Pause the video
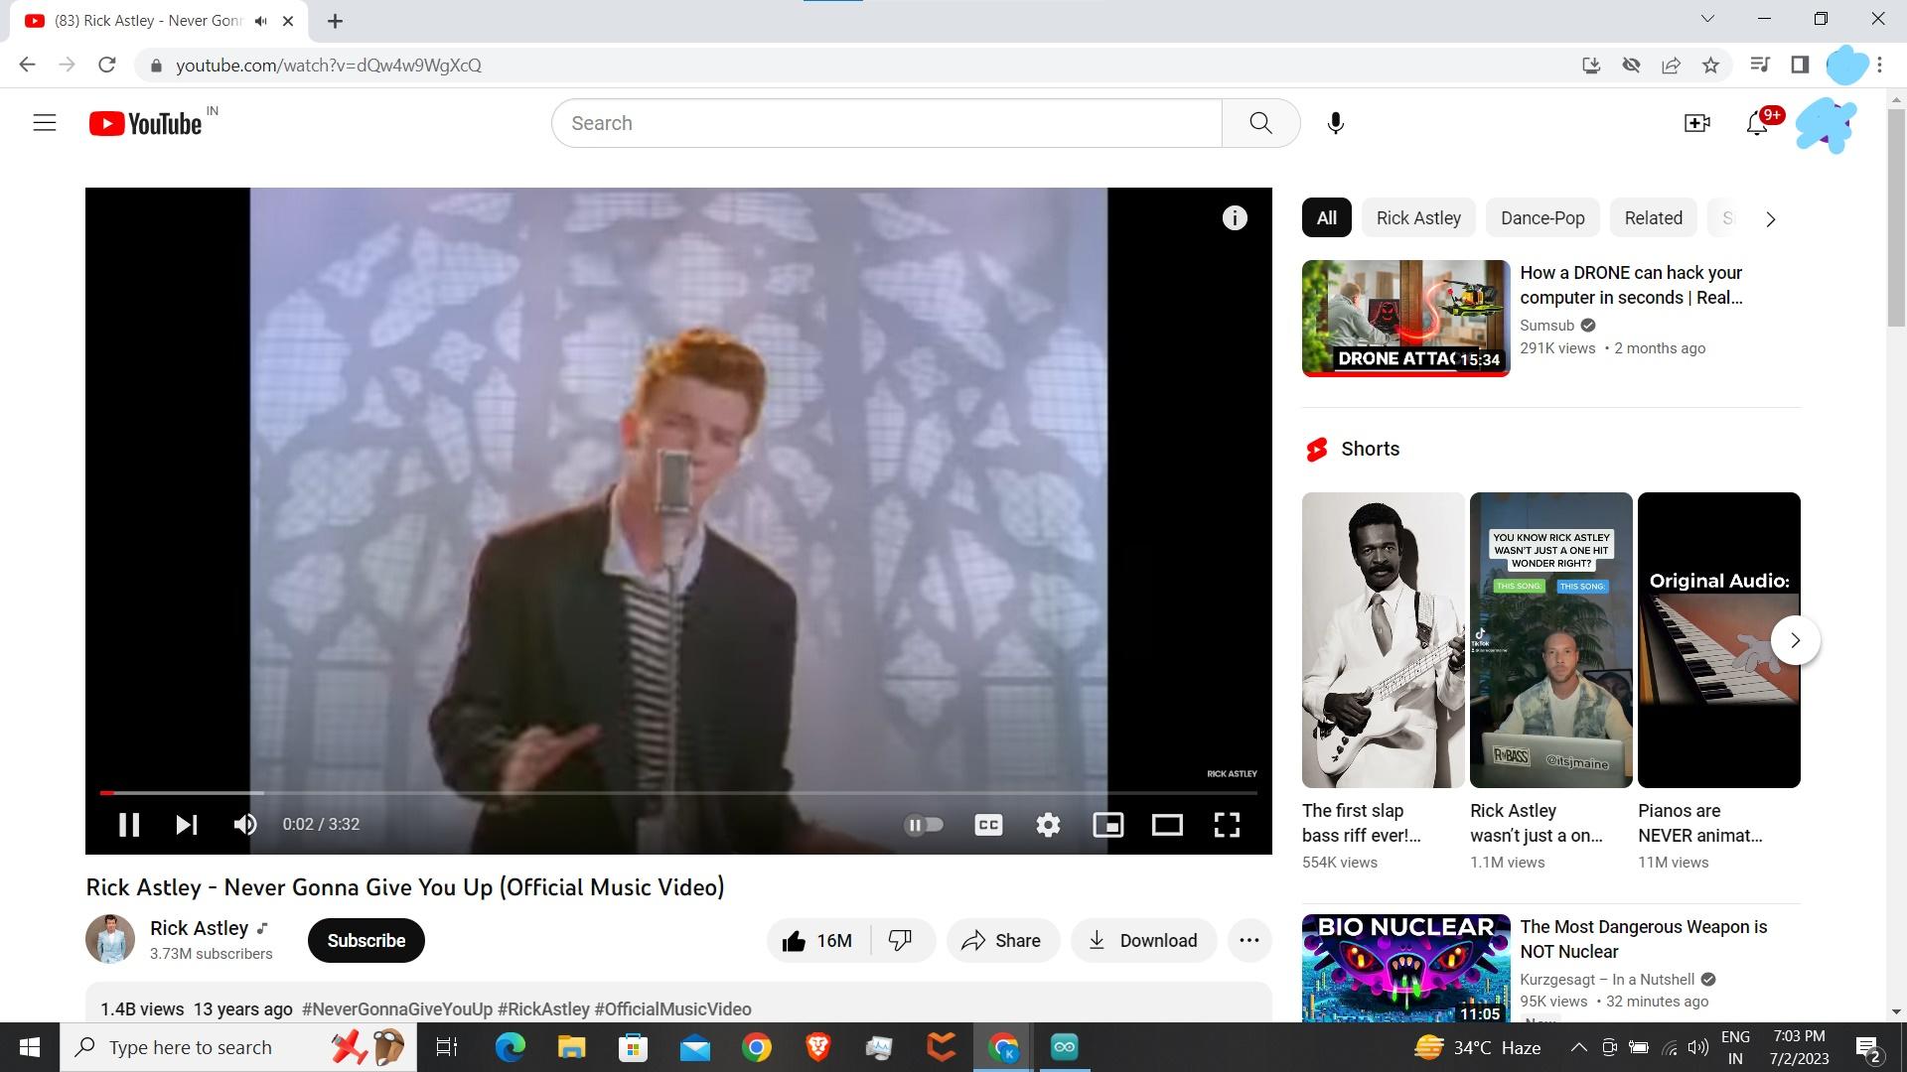 [x=129, y=825]
